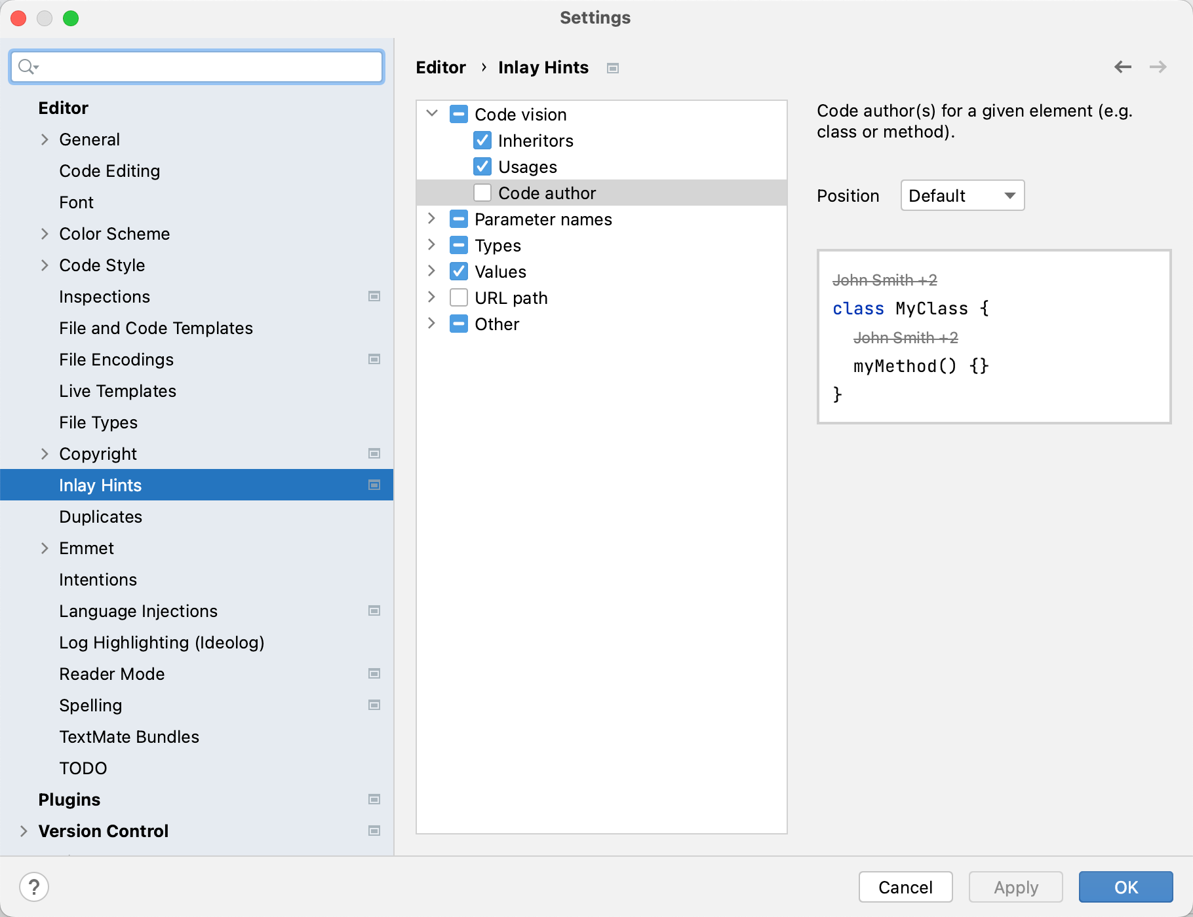This screenshot has height=917, width=1193.
Task: Click the search magnifier icon
Action: click(x=28, y=67)
